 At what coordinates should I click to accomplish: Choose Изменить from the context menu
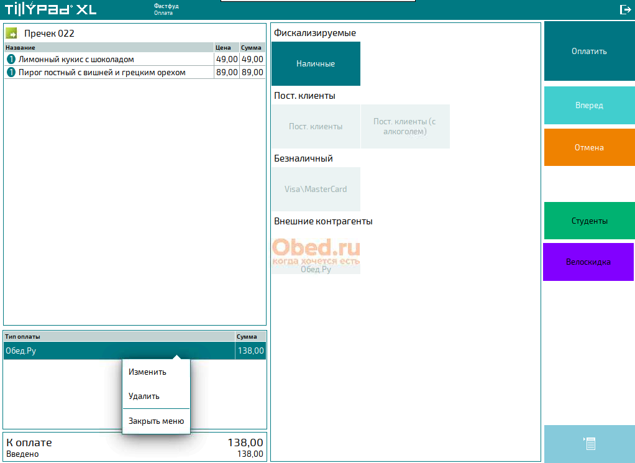coord(148,372)
